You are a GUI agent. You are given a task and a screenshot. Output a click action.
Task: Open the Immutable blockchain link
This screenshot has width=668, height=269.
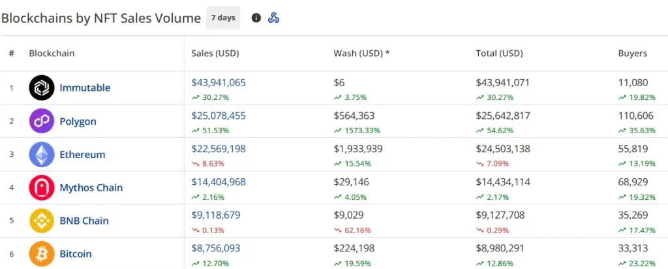point(85,88)
